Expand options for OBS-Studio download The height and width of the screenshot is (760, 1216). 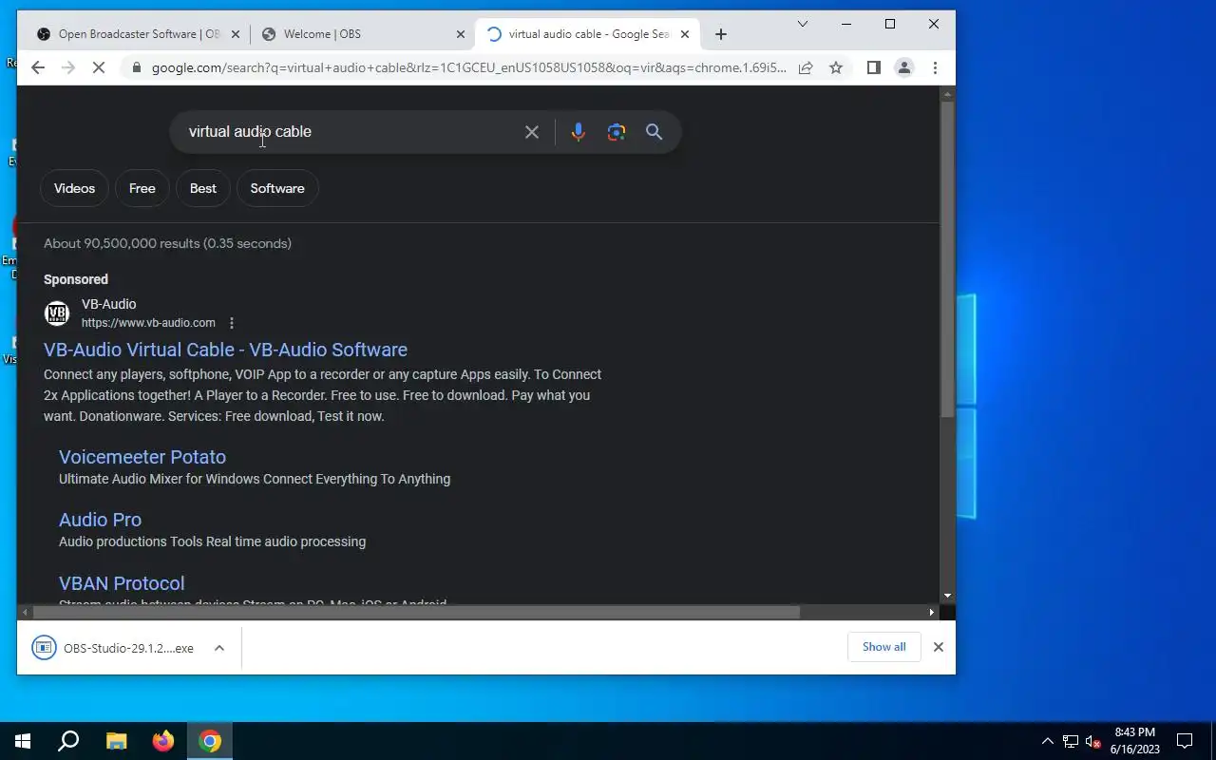pos(219,648)
